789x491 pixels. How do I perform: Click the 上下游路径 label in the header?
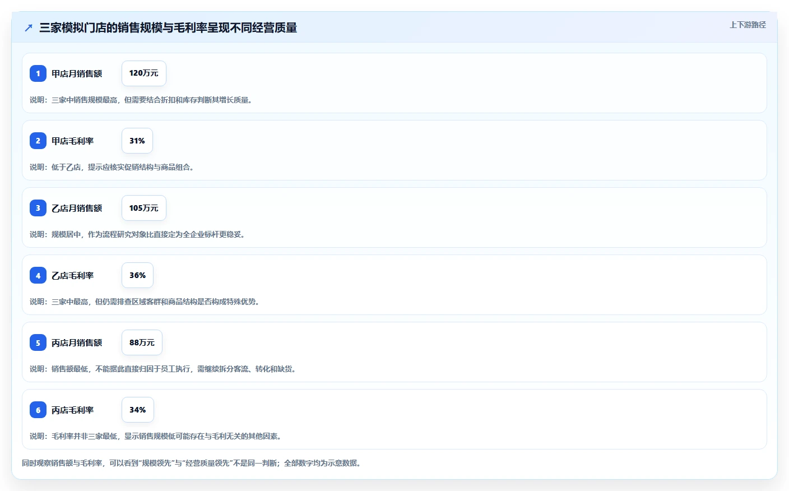pos(748,25)
